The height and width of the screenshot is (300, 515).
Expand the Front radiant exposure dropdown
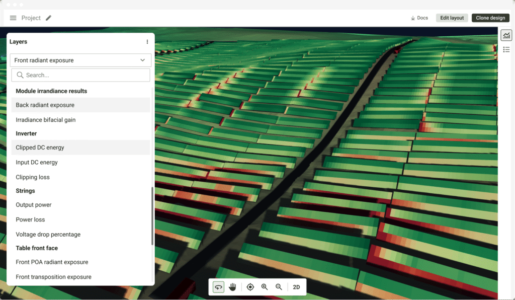tap(80, 60)
